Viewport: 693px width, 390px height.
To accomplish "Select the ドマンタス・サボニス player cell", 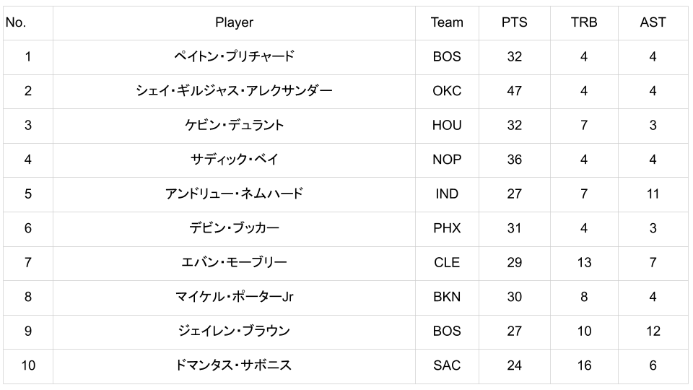I will [x=234, y=365].
